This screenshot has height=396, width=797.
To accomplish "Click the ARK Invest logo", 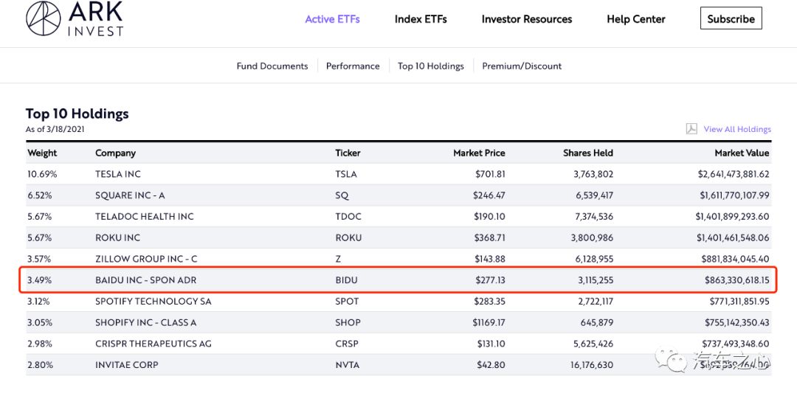I will pyautogui.click(x=75, y=18).
